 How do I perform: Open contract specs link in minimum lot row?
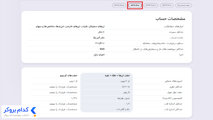[63, 104]
